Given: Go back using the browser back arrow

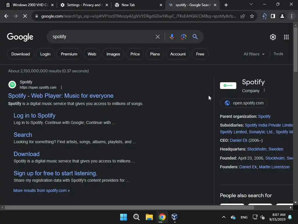Looking at the screenshot, I should coord(6,16).
